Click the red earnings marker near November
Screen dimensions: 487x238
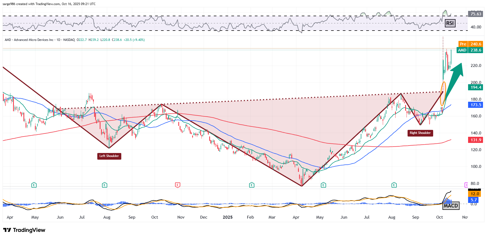178,185
